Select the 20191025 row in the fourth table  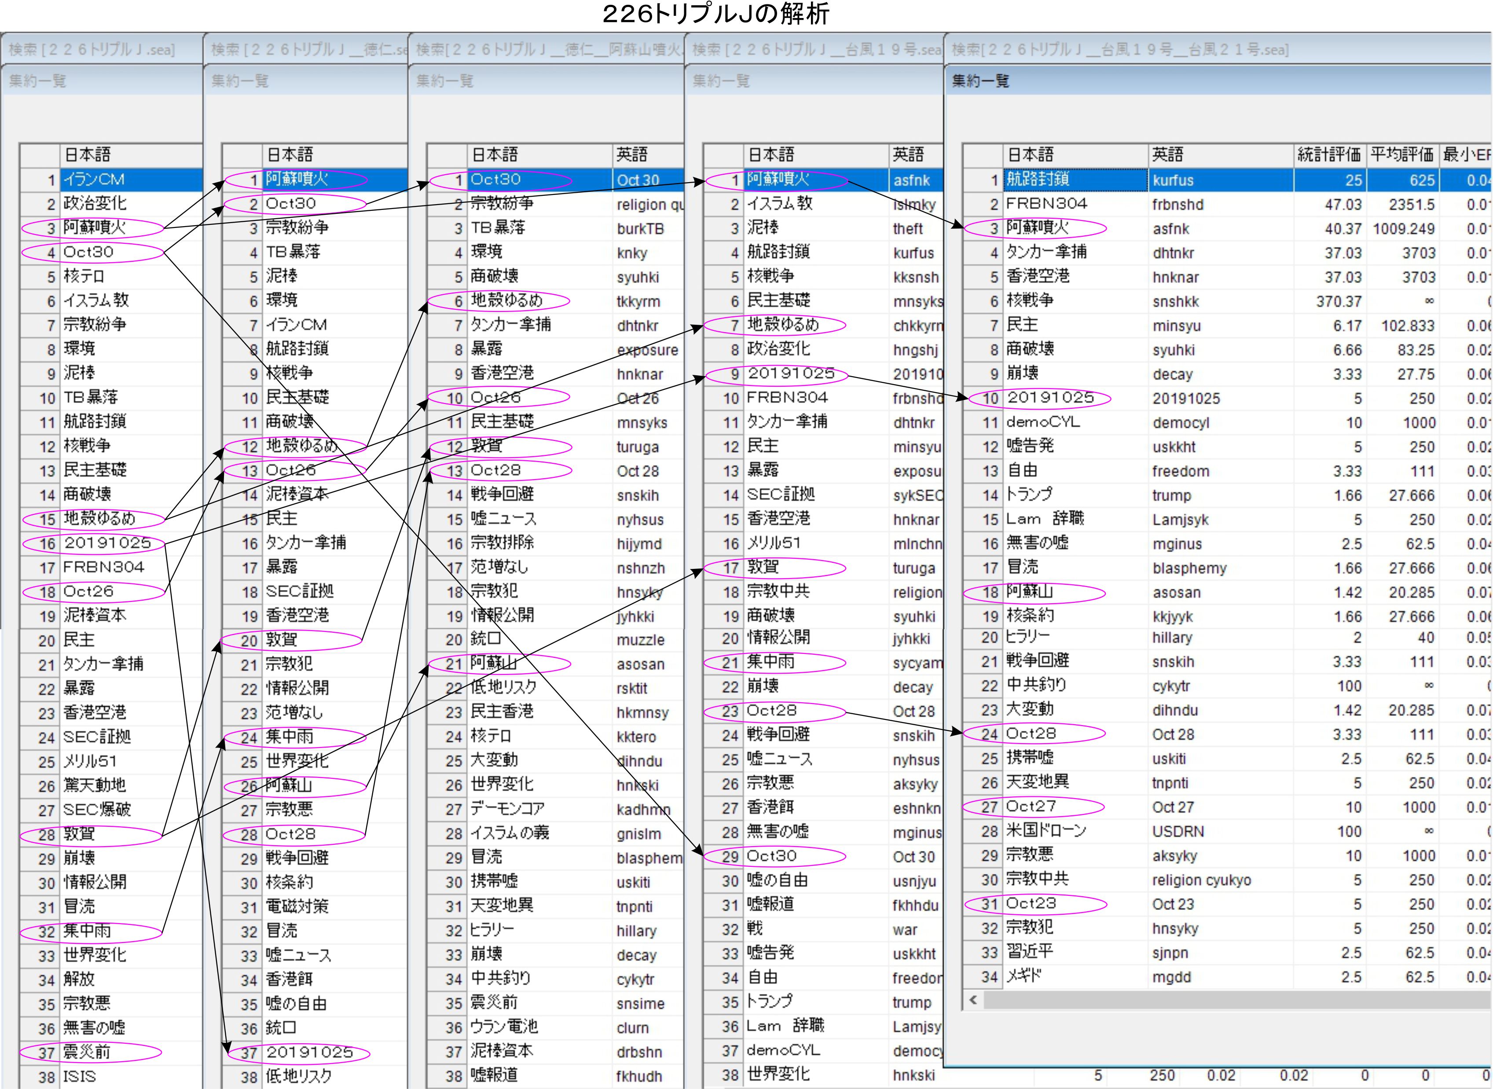[791, 374]
